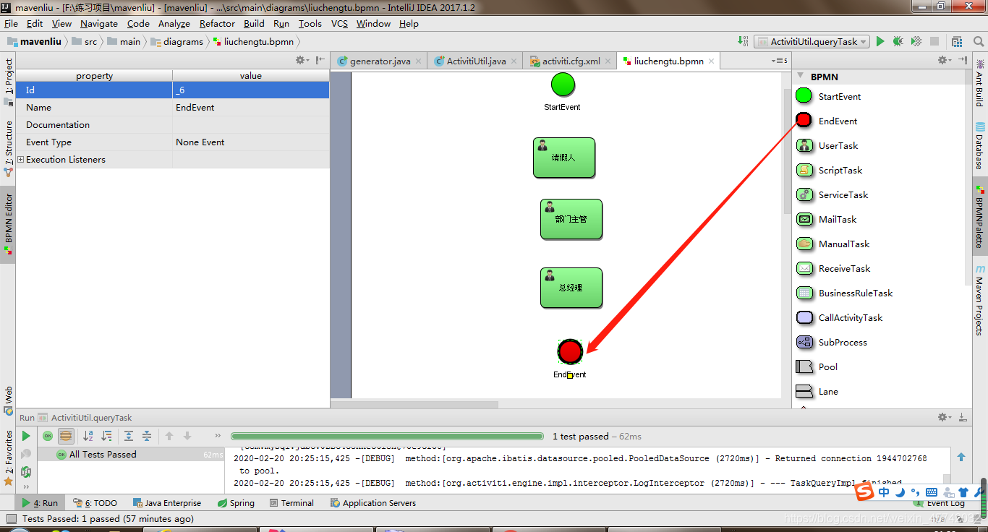988x532 pixels.
Task: Open Run panel settings gear
Action: 943,417
